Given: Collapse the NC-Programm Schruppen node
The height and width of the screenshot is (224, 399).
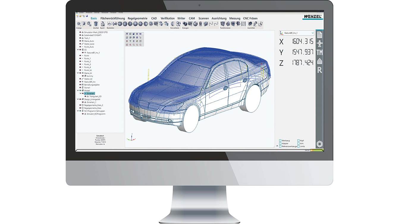Looking at the screenshot, I should tap(78, 111).
